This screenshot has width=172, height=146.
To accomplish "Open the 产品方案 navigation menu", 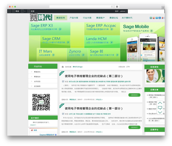I will click(x=74, y=18).
